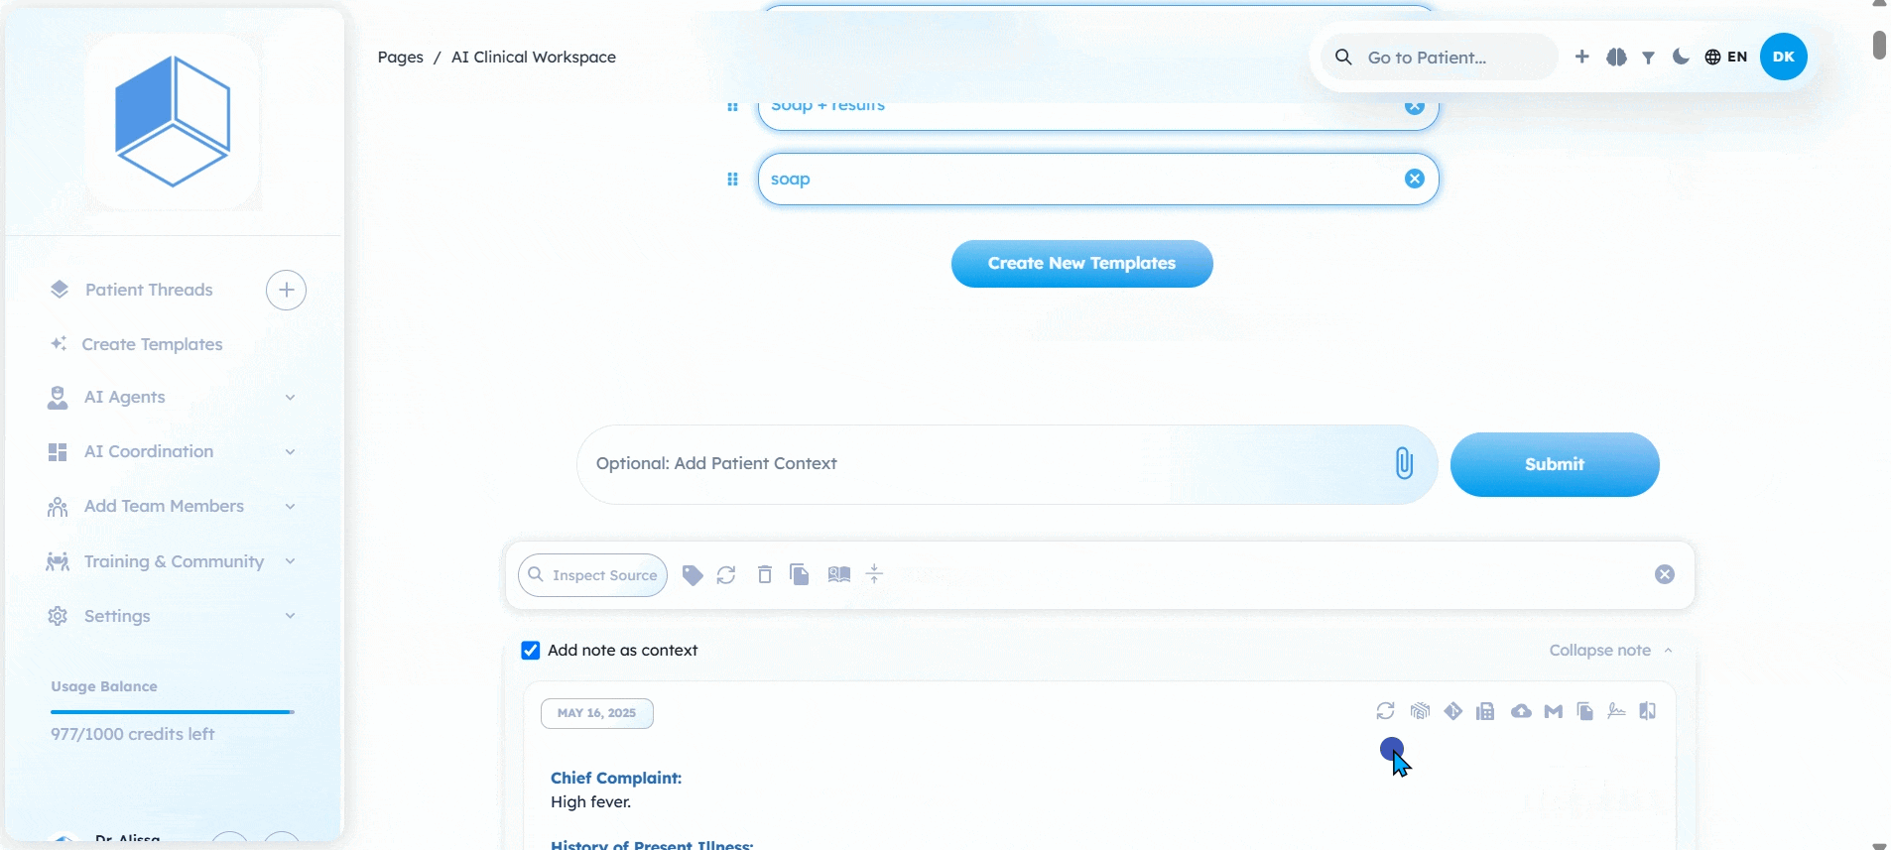The image size is (1891, 850).
Task: Click the Usage Balance progress bar
Action: click(173, 712)
